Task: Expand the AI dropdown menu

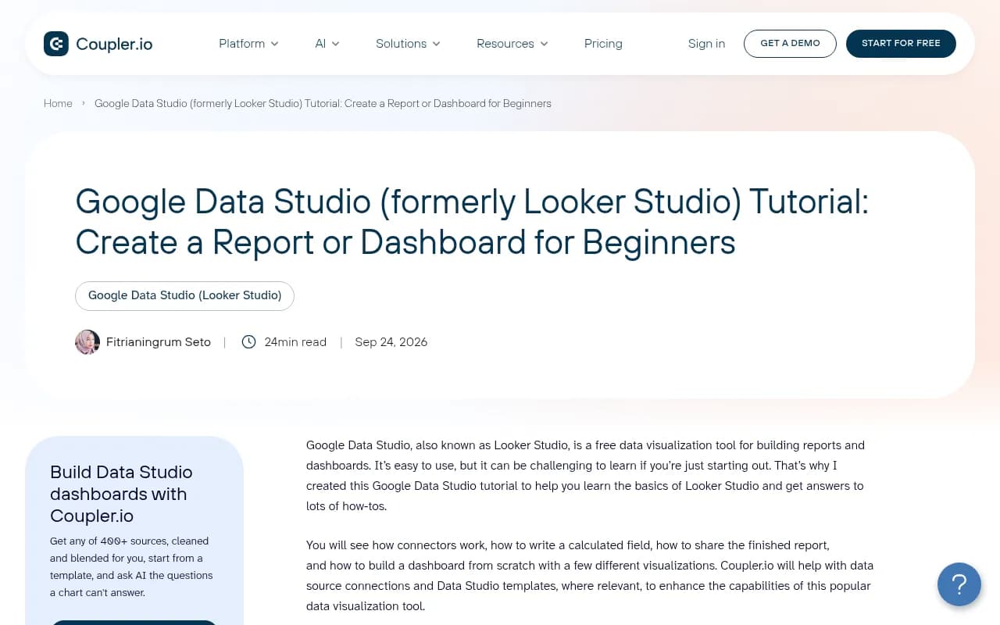Action: point(327,44)
